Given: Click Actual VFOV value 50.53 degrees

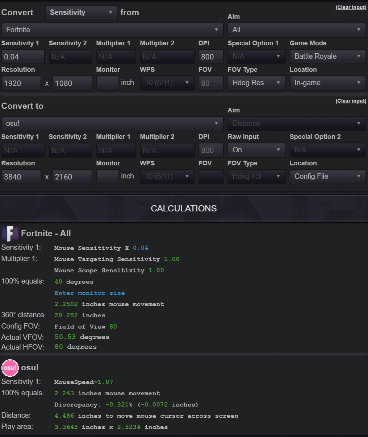Looking at the screenshot, I should (x=82, y=337).
